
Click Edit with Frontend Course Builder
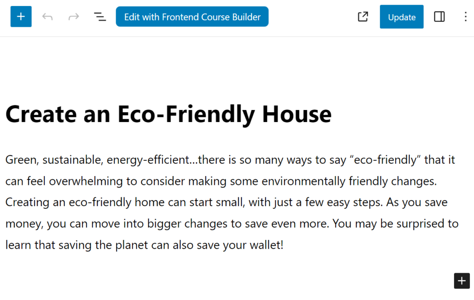192,17
